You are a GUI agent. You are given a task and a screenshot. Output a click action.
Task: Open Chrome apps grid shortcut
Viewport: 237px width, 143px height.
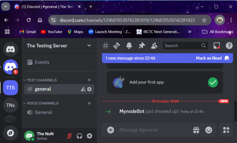(x=7, y=32)
